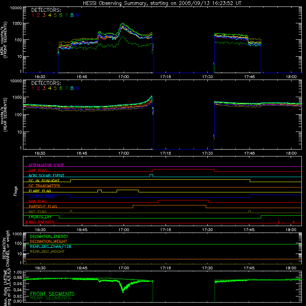Click red detector 1 in the front segments legend
This screenshot has width=306, height=306.
point(33,15)
